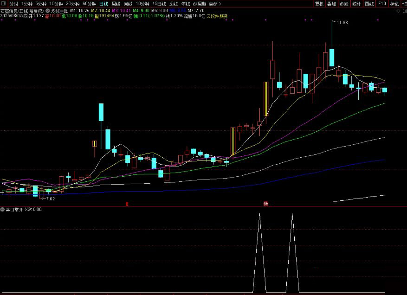This screenshot has height=295, width=407.
Task: Click the 叠加 overlay button
Action: 331,4
